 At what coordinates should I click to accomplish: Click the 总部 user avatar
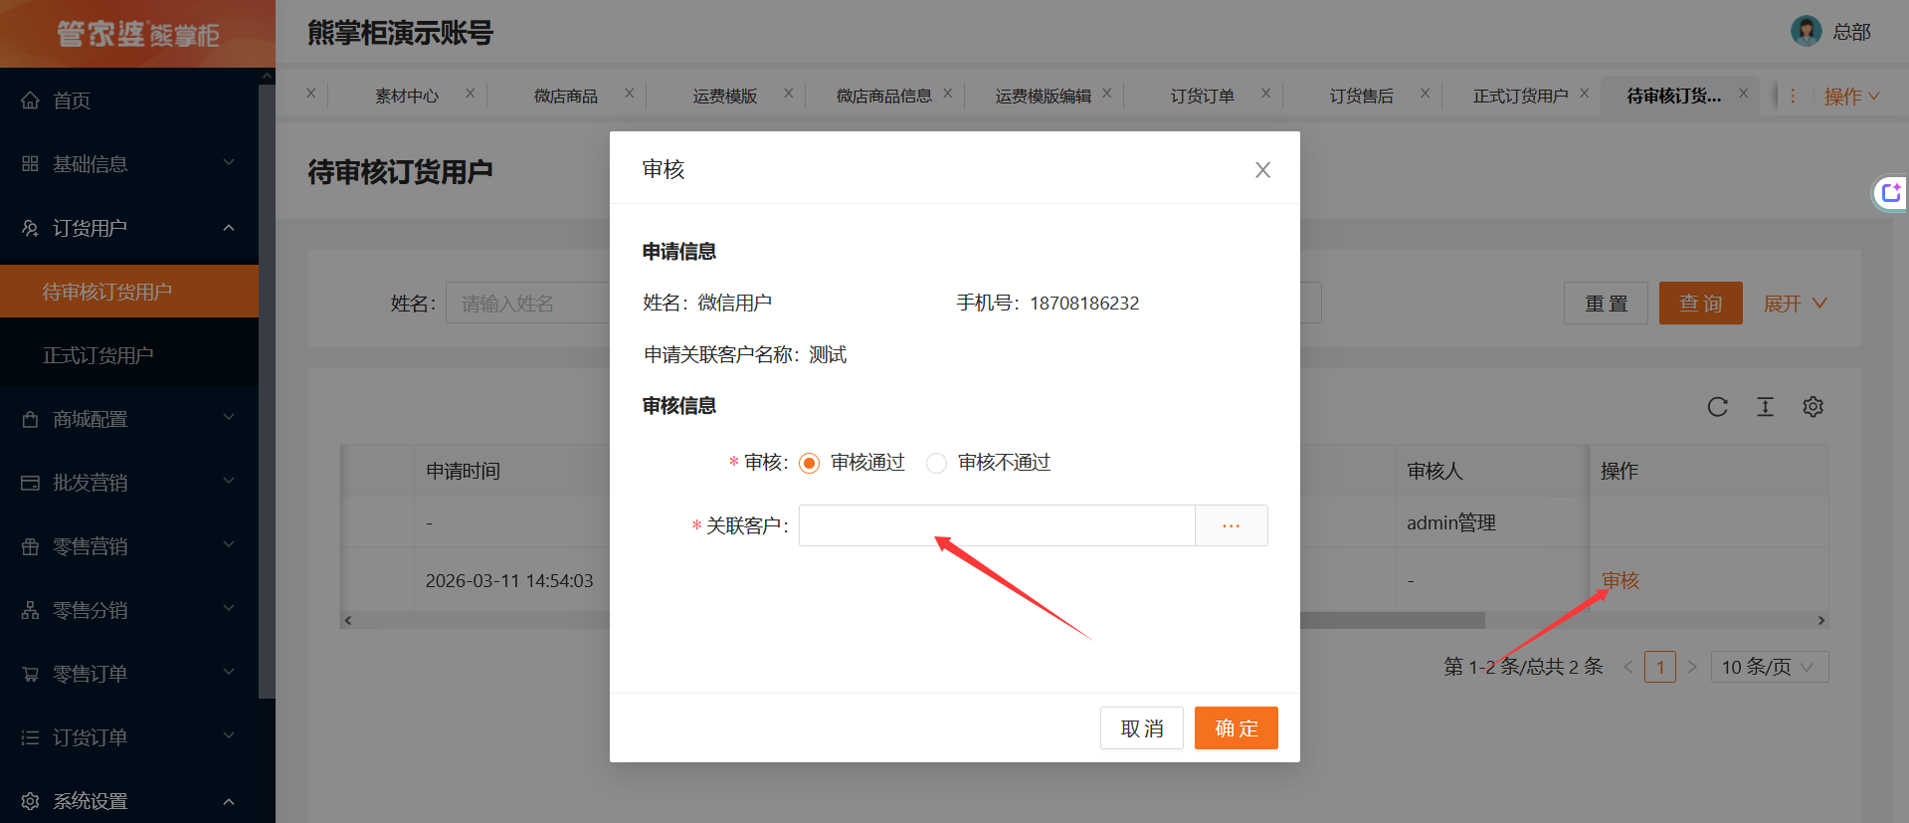(x=1806, y=32)
